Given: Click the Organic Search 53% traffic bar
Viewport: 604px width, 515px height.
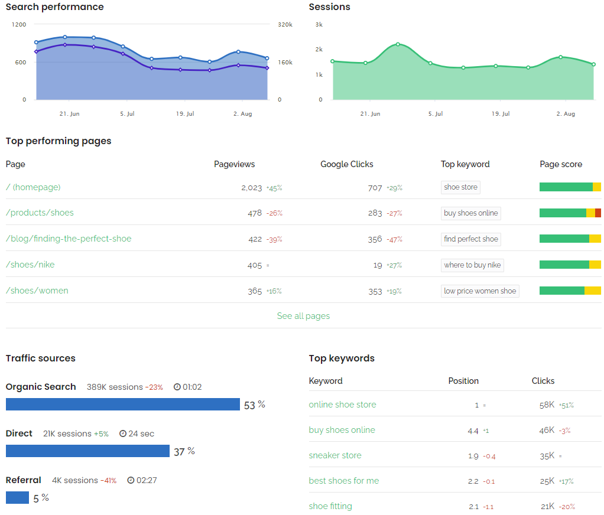Looking at the screenshot, I should [x=123, y=405].
